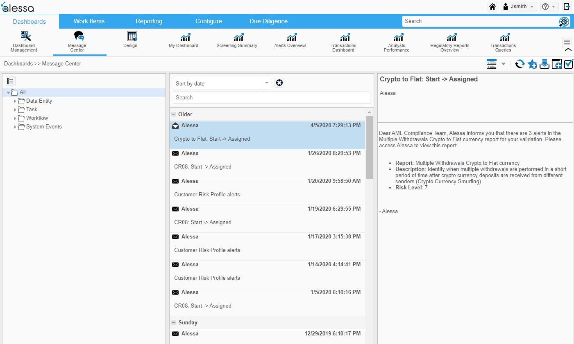Open the 1/26/2020 CR08 message
The image size is (574, 344).
tap(267, 163)
